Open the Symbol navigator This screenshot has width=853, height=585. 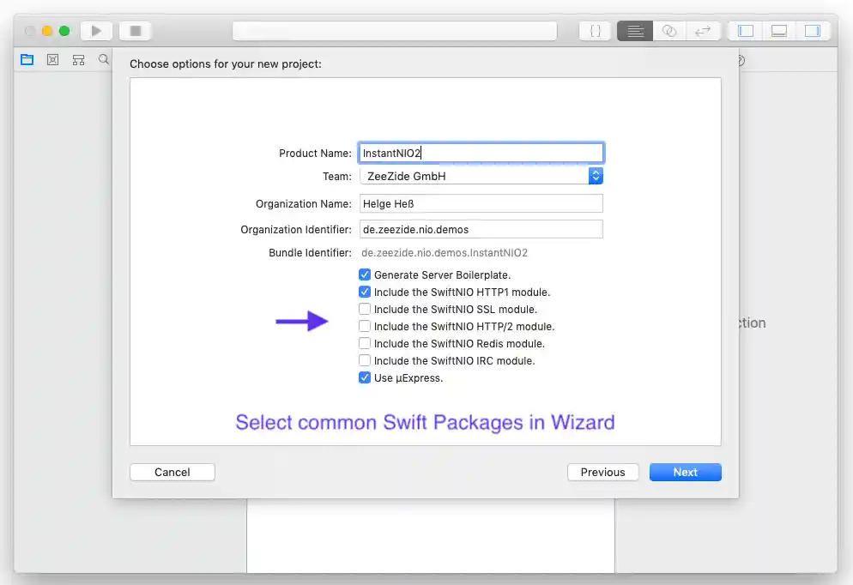(x=52, y=60)
